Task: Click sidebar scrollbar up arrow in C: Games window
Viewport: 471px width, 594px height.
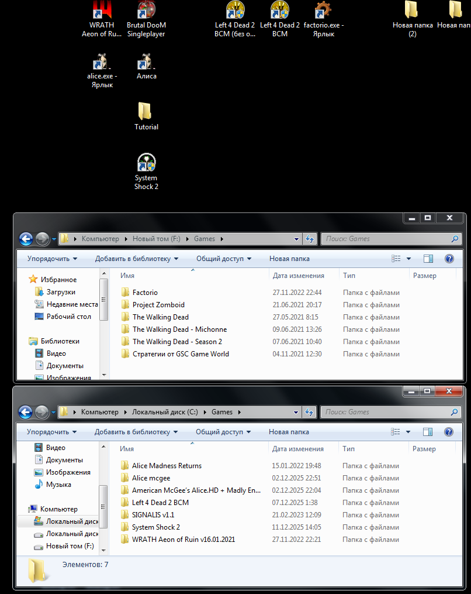Action: coord(103,447)
